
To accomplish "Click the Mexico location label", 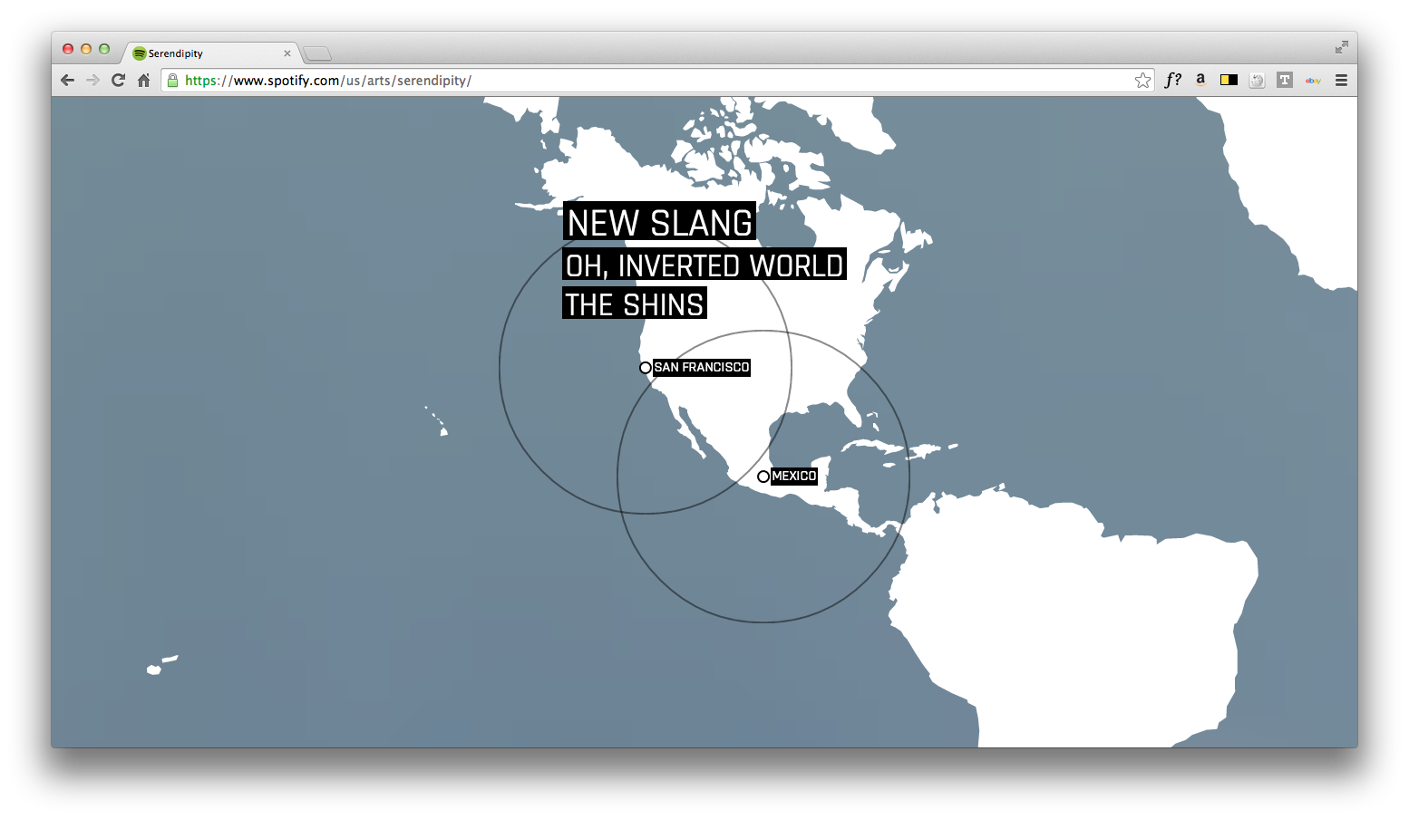I will 793,477.
